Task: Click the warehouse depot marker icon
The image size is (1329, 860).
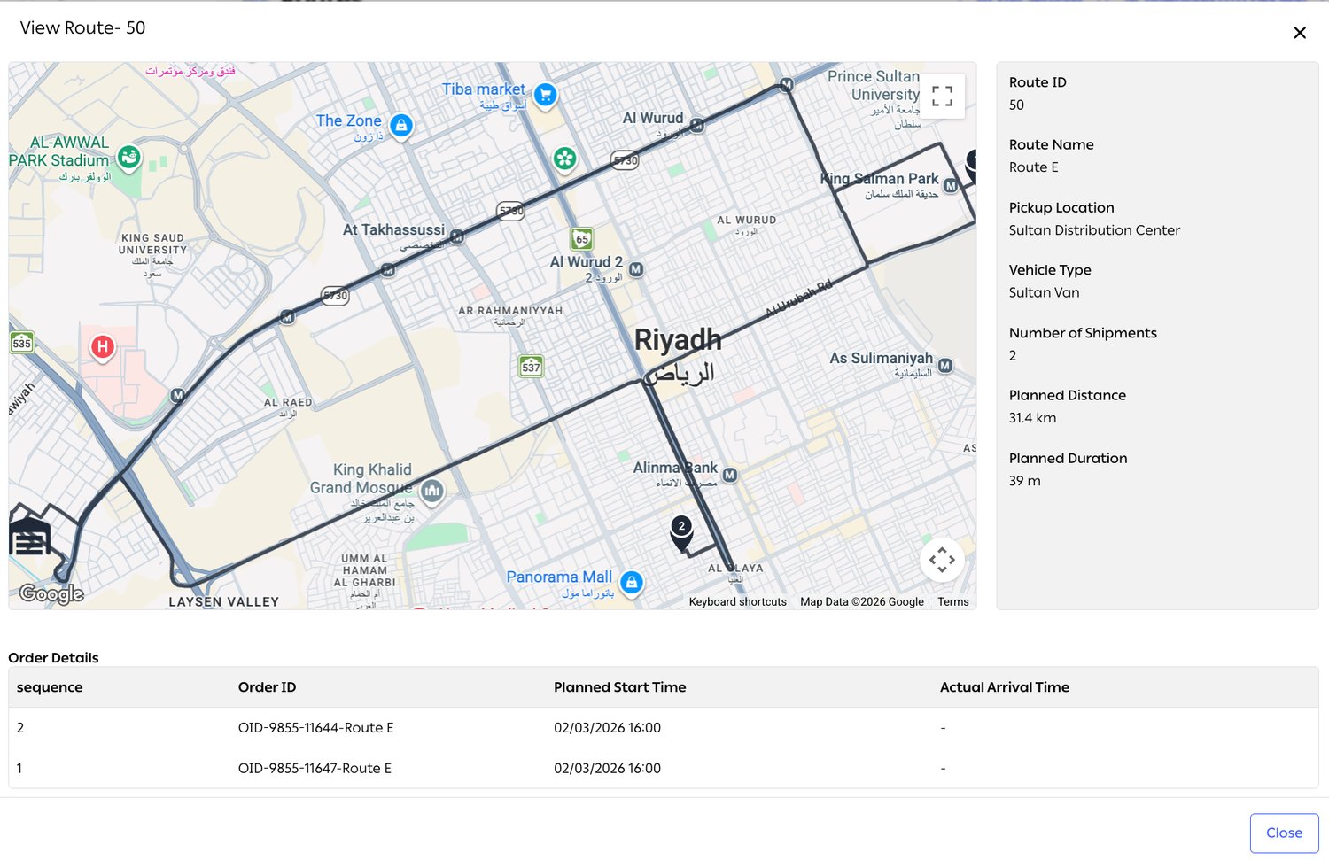Action: click(29, 537)
